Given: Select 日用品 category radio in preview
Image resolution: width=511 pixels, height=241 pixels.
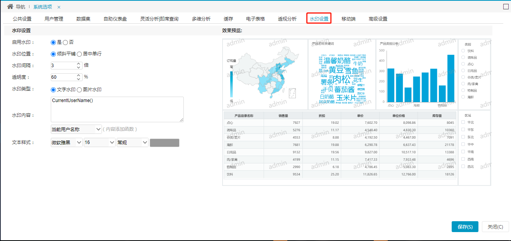Looking at the screenshot, I should (463, 71).
